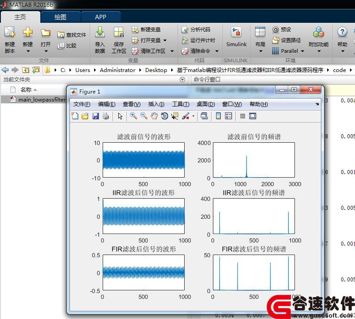Click Administrator in the folder path
The height and width of the screenshot is (319, 355).
tap(117, 70)
